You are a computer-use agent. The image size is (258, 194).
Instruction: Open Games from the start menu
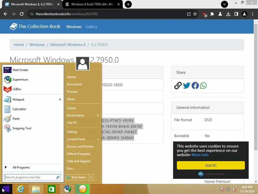tap(71, 108)
